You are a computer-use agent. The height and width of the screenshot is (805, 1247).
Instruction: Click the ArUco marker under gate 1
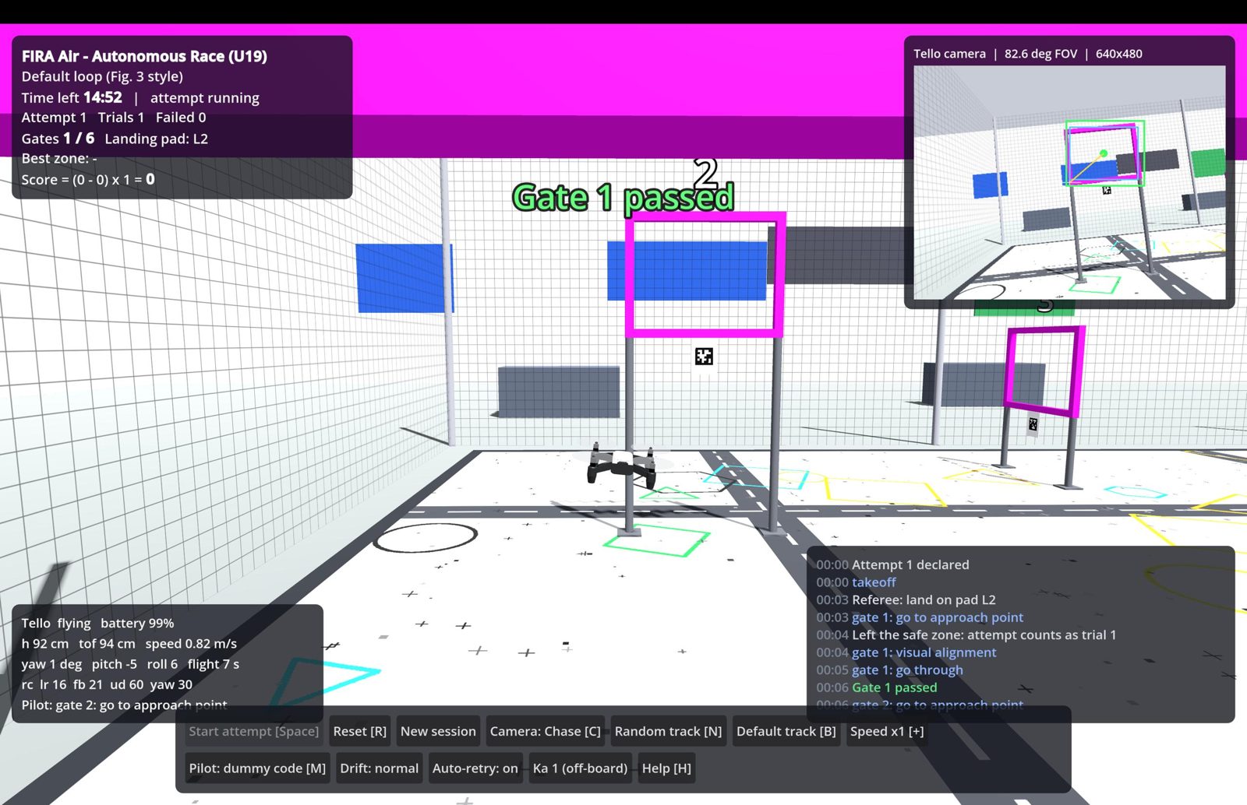(704, 357)
